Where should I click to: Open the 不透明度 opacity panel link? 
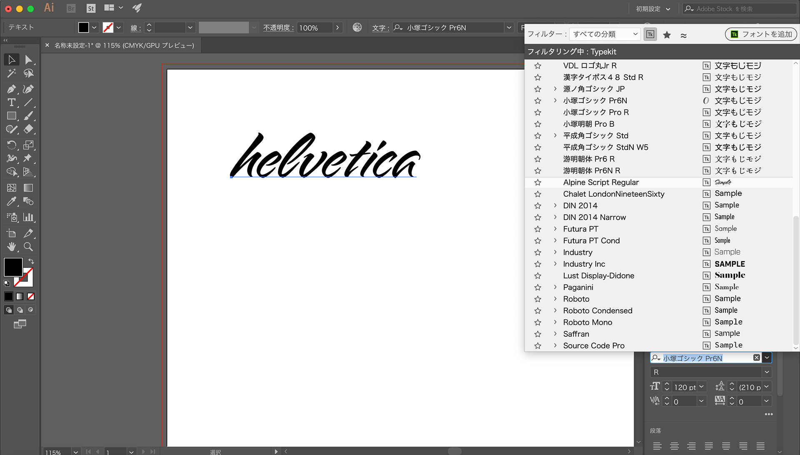278,28
